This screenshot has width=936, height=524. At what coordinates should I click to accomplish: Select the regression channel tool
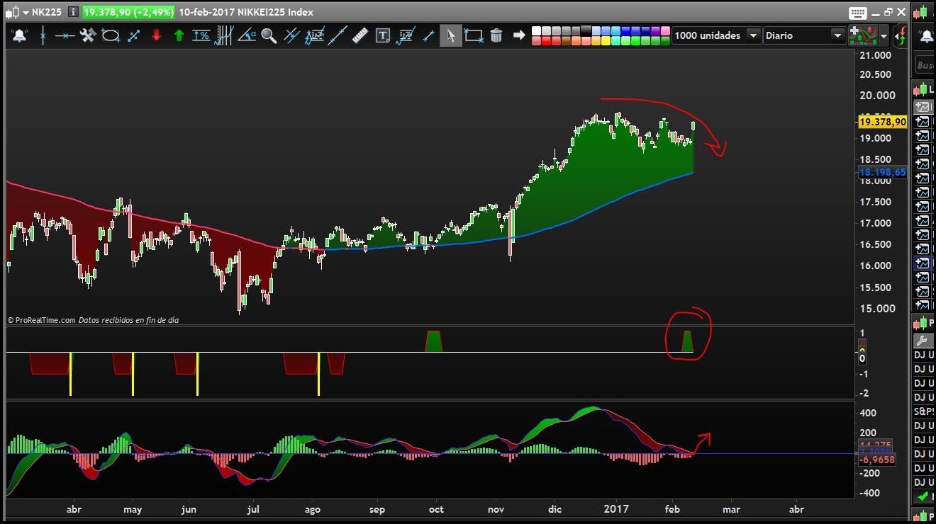pyautogui.click(x=315, y=35)
